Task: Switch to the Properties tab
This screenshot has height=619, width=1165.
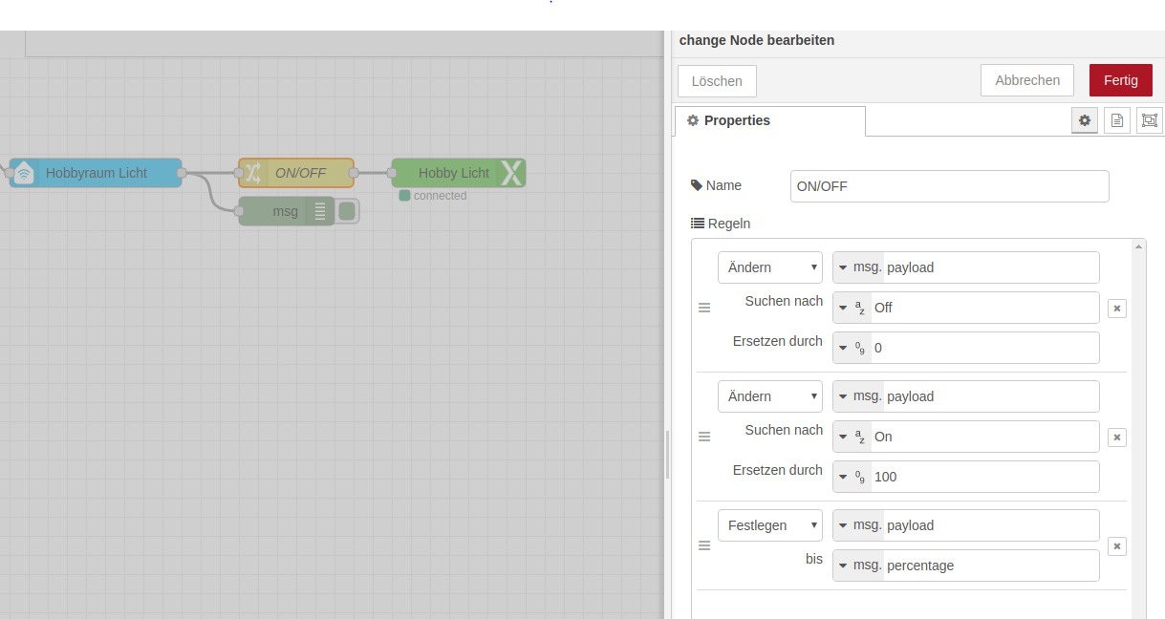Action: point(769,121)
